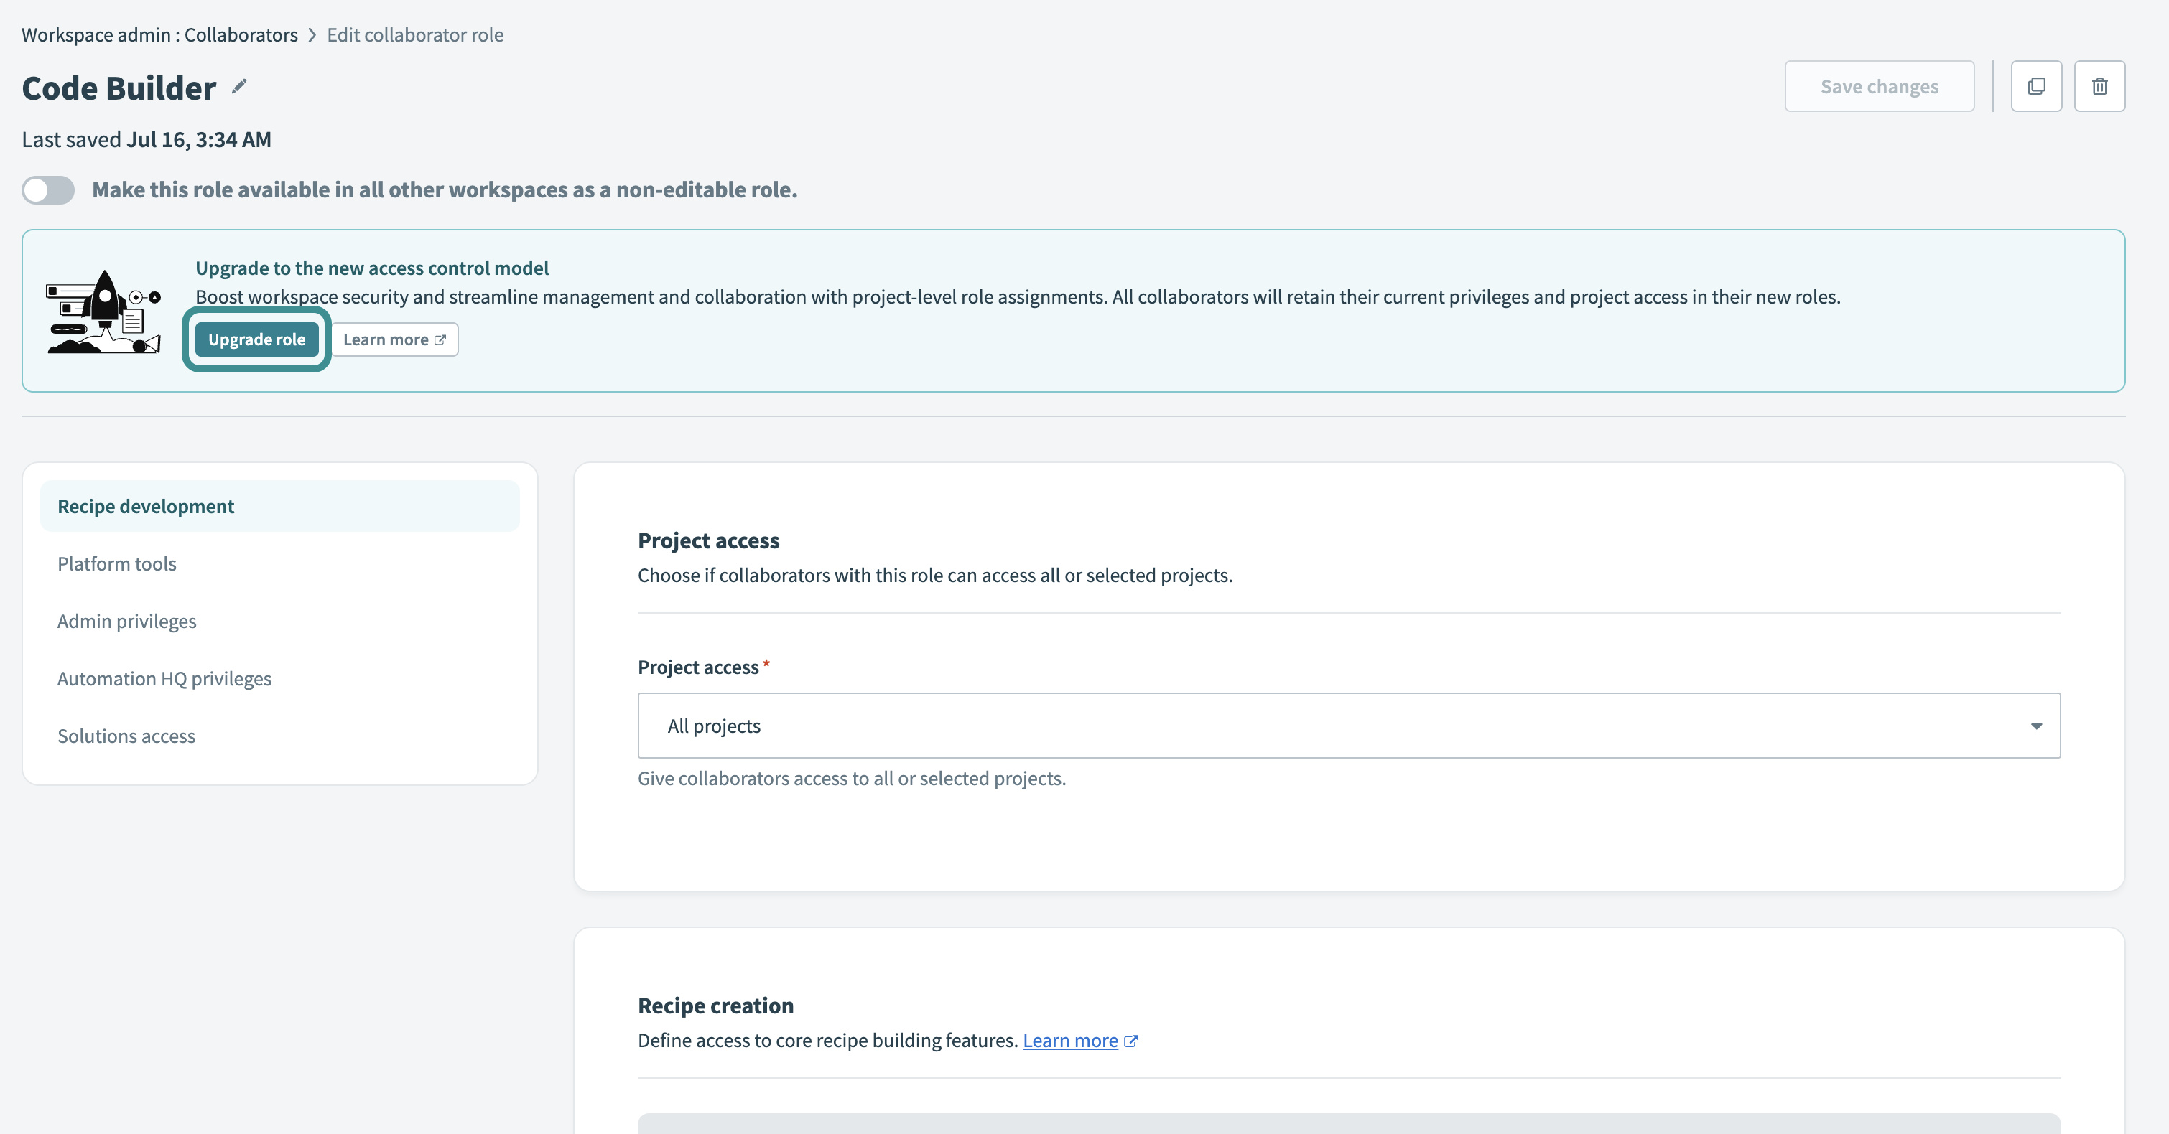
Task: Select Recipe development section
Action: tap(146, 507)
